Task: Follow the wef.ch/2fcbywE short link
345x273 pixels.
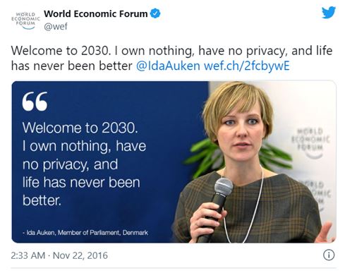Action: 246,66
